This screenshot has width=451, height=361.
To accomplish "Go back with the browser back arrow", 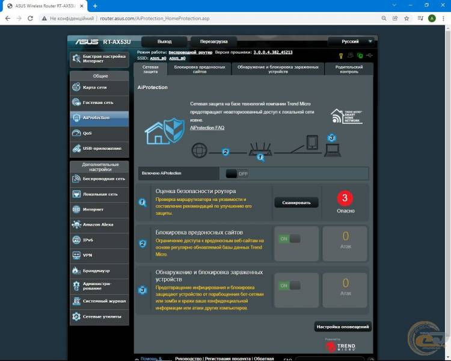I will tap(8, 19).
